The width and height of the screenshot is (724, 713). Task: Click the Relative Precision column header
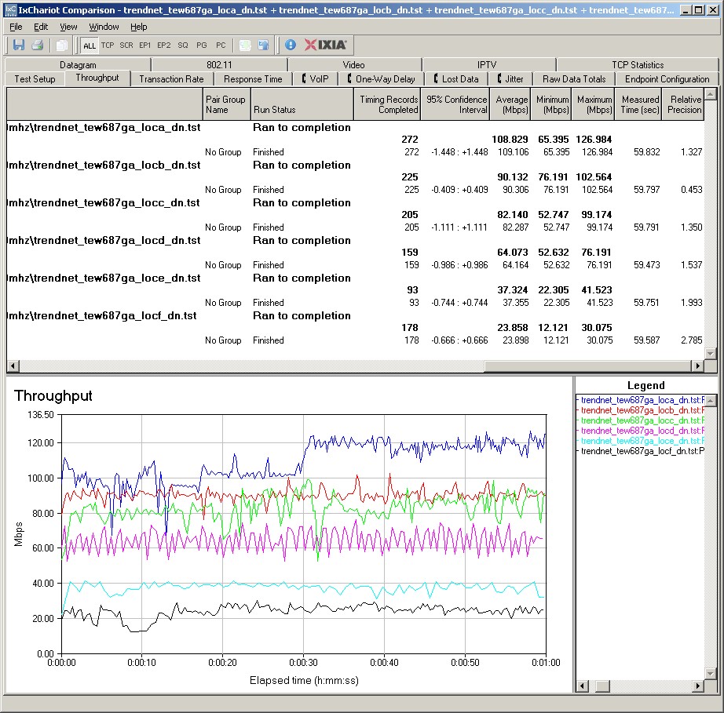point(683,104)
